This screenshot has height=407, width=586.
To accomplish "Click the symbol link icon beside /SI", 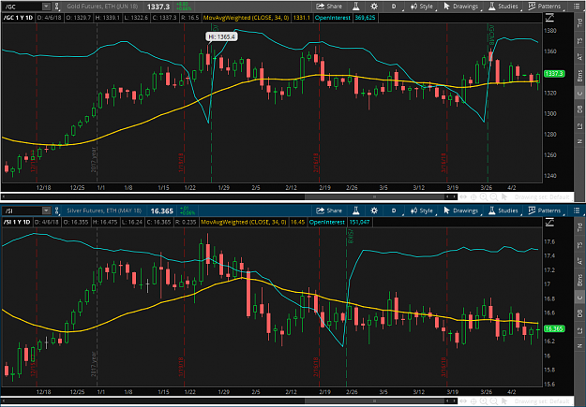I will [57, 211].
